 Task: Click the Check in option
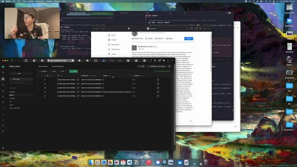pyautogui.click(x=159, y=39)
